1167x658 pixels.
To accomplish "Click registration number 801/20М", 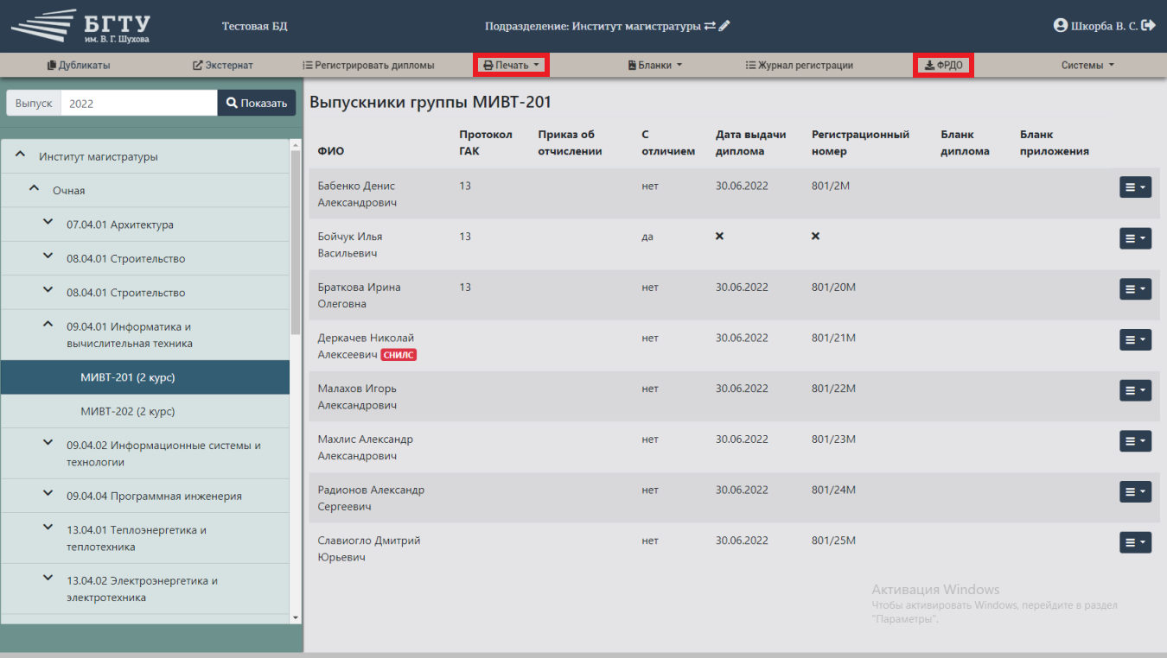I will coord(833,287).
